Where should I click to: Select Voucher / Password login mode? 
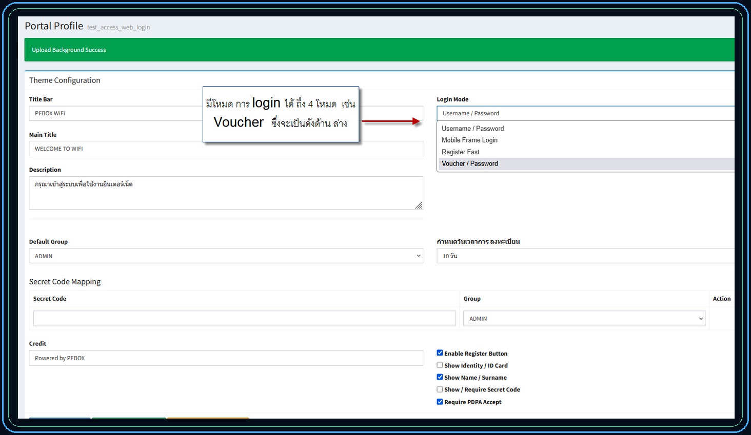coord(585,163)
